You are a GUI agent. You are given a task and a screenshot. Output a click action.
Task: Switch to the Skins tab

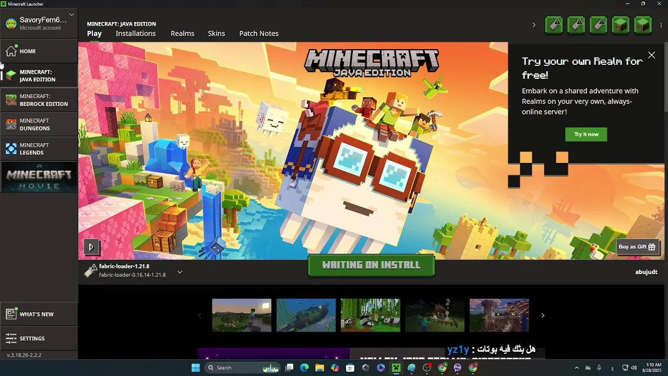pos(217,33)
